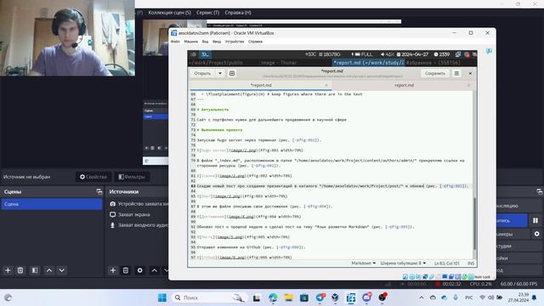Click the Открыть button in gedit
This screenshot has width=544, height=306.
point(202,73)
